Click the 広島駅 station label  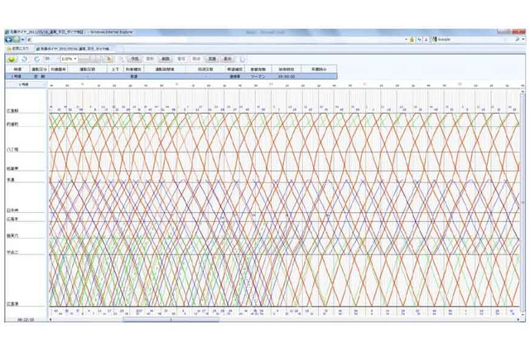coord(12,110)
